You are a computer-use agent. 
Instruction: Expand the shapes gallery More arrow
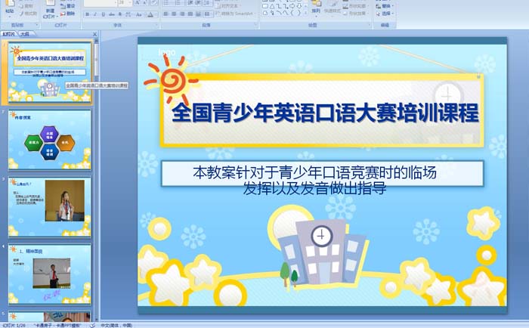pyautogui.click(x=305, y=13)
